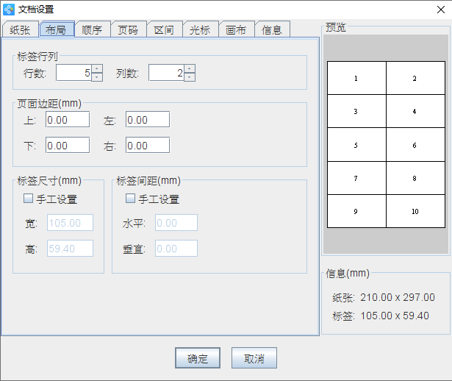Open the 画布 tab
The width and height of the screenshot is (452, 381).
236,30
